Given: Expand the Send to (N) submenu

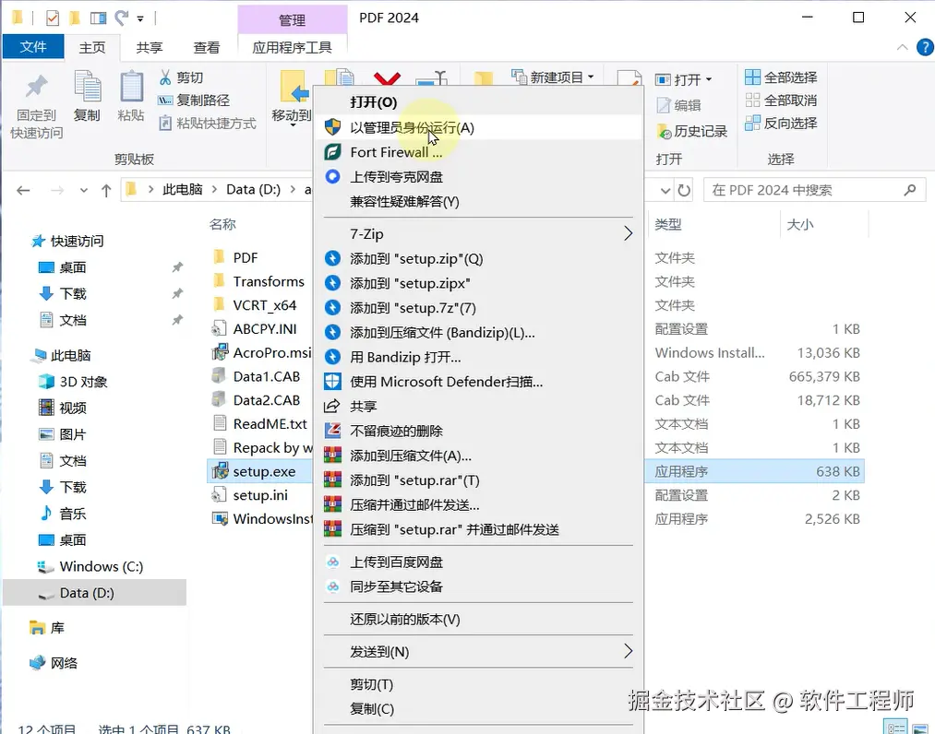Looking at the screenshot, I should [478, 652].
